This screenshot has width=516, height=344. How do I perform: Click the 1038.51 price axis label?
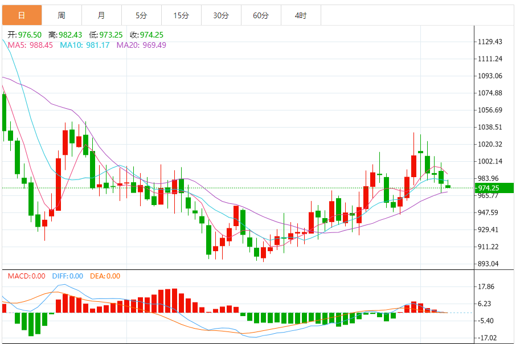490,128
